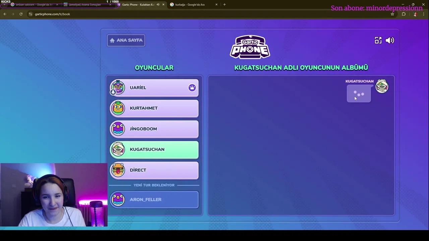Click the OYUNCULAR heading

154,68
